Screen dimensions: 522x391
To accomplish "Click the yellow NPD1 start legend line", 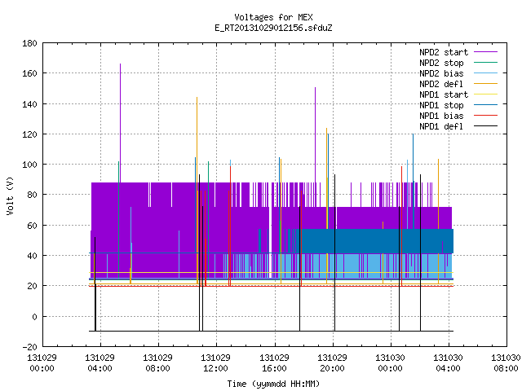I will [485, 94].
